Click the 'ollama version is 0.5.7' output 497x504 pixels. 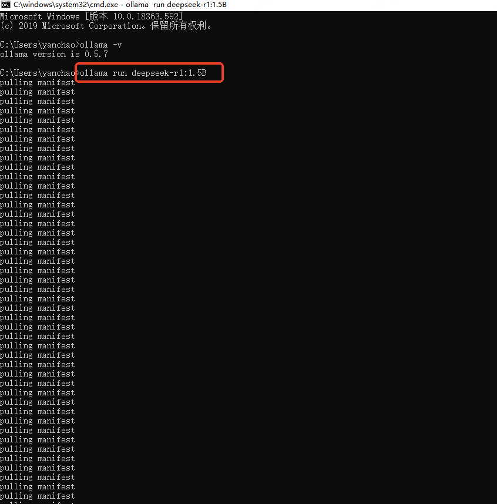coord(54,54)
